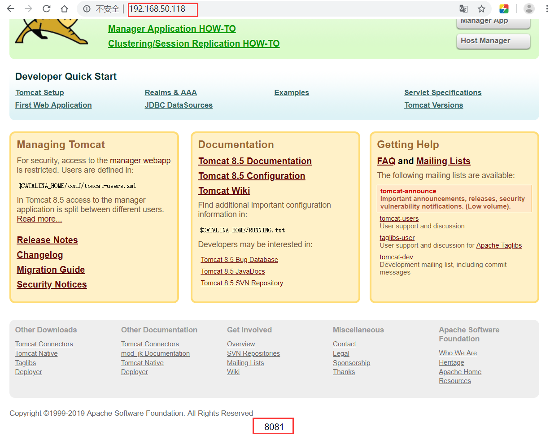
Task: Open Tomcat Native under Other Downloads
Action: point(36,353)
